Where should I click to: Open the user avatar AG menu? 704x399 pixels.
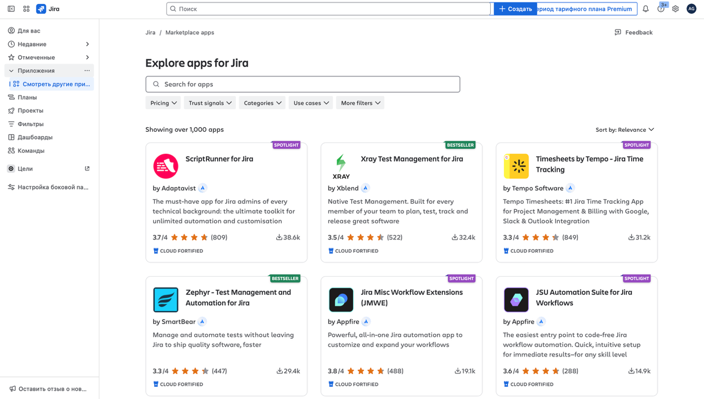point(691,9)
